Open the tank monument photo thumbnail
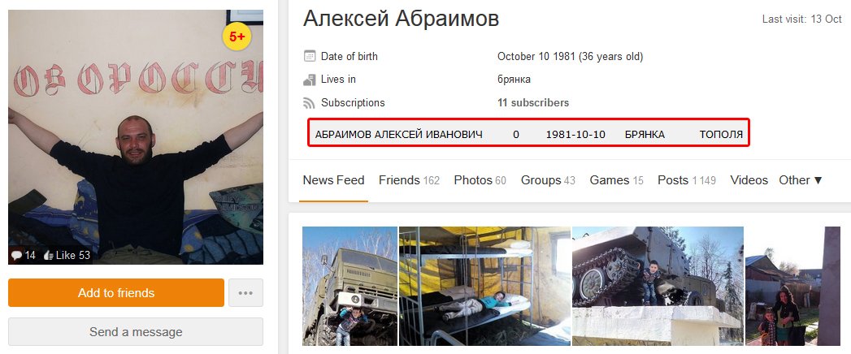Viewport: 851px width, 354px height. [658, 287]
